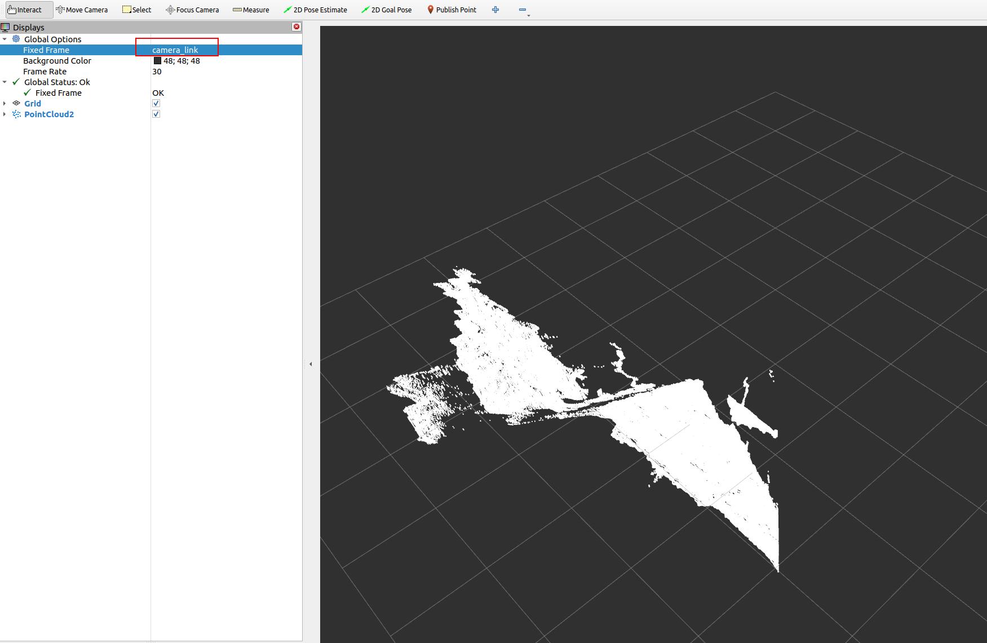
Task: Collapse the Global Status: Ok section
Action: (5, 82)
